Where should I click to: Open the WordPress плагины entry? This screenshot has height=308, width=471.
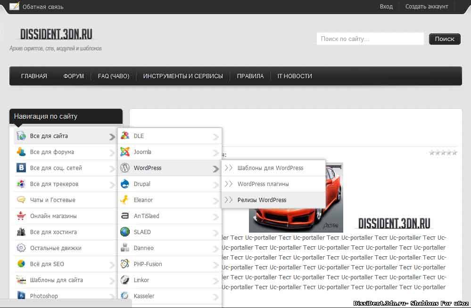click(x=263, y=184)
